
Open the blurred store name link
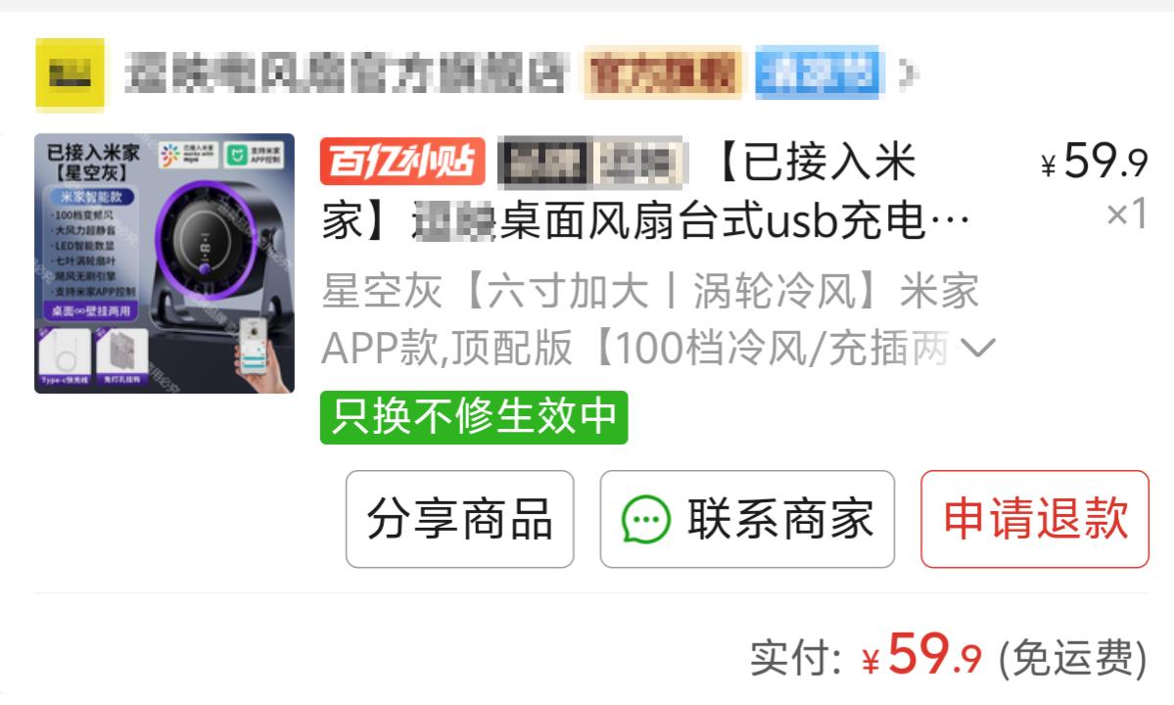coord(346,72)
